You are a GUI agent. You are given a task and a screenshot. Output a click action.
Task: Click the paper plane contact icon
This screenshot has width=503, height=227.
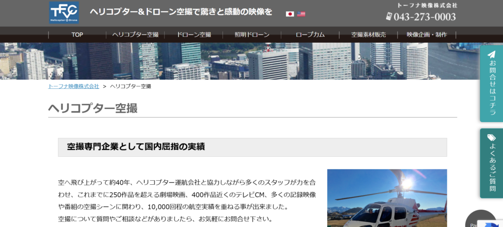click(x=491, y=55)
